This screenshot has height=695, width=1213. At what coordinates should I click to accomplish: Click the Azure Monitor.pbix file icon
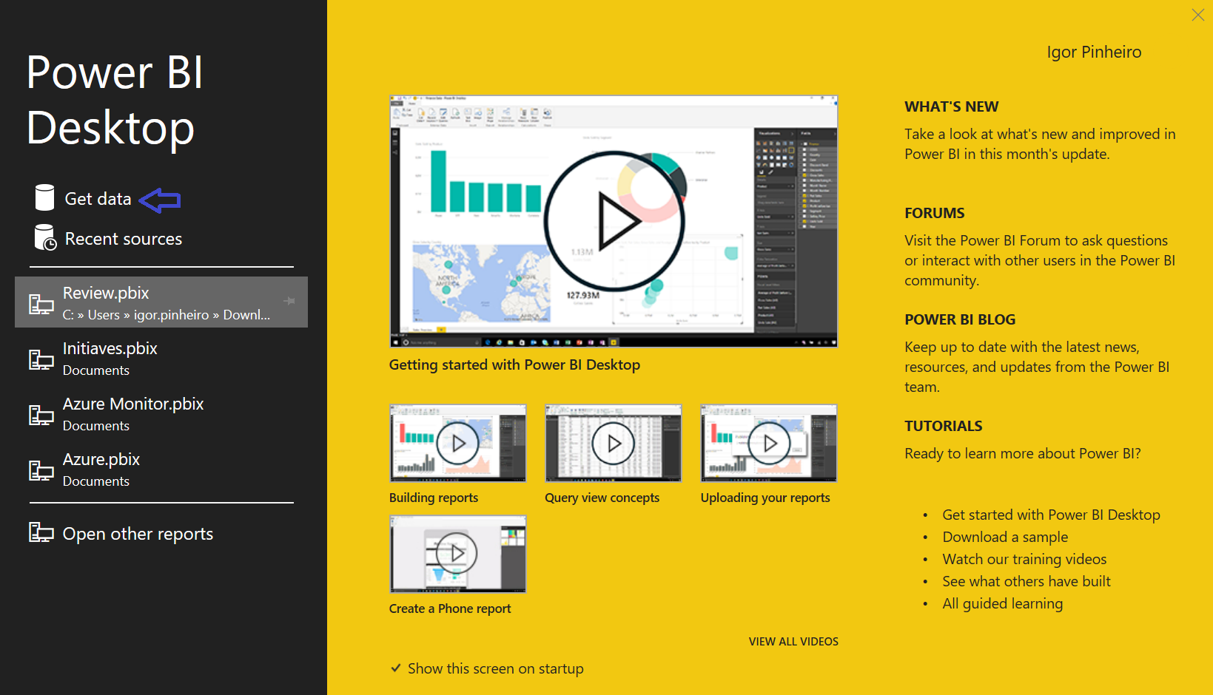(41, 415)
